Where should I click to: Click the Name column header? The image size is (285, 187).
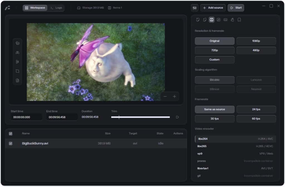point(26,134)
